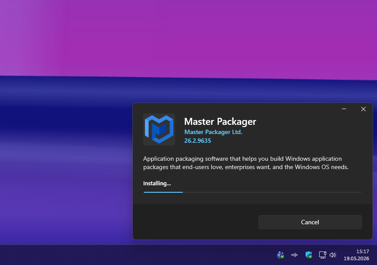The height and width of the screenshot is (265, 377).
Task: Minimize the installer dialog
Action: point(344,109)
